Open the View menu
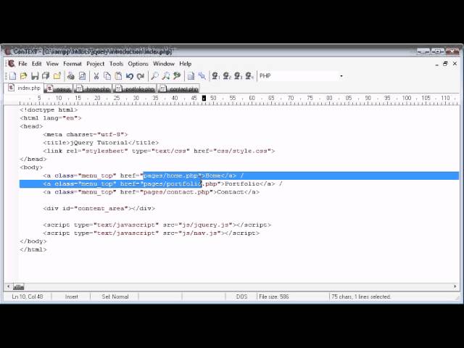 [x=52, y=64]
